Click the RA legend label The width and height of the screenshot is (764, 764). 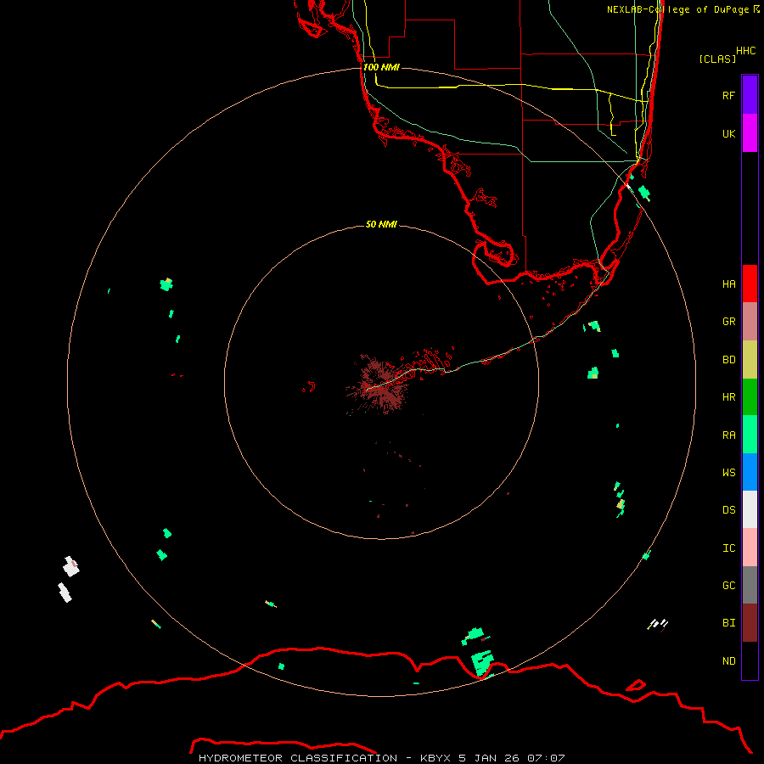tap(728, 435)
